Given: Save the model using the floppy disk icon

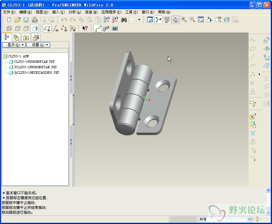Looking at the screenshot, I should (26, 20).
